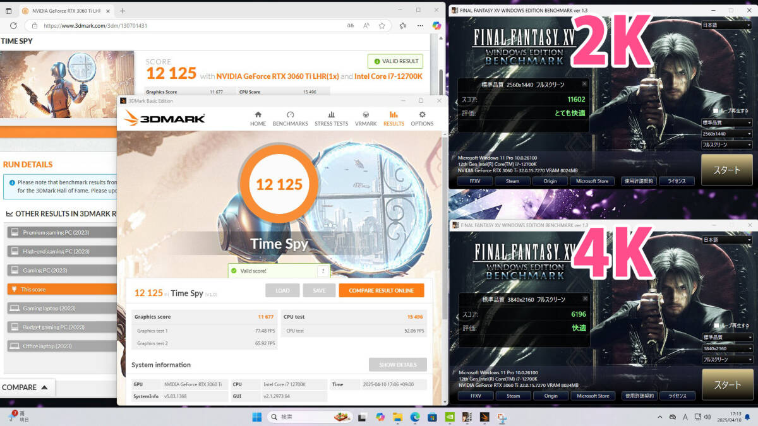
Task: Click Origin button in 2K benchmark window
Action: tap(550, 181)
